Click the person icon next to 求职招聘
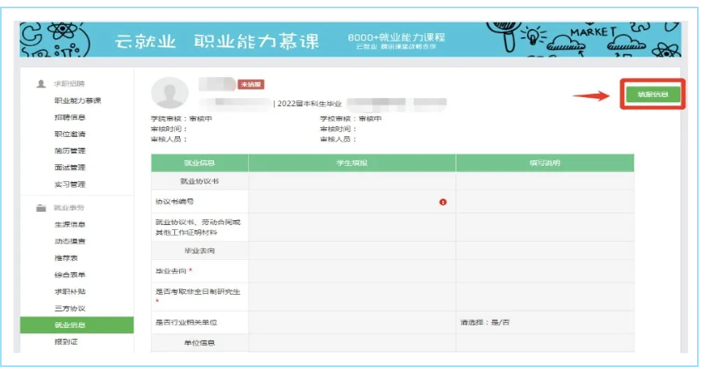The image size is (702, 372). 41,84
